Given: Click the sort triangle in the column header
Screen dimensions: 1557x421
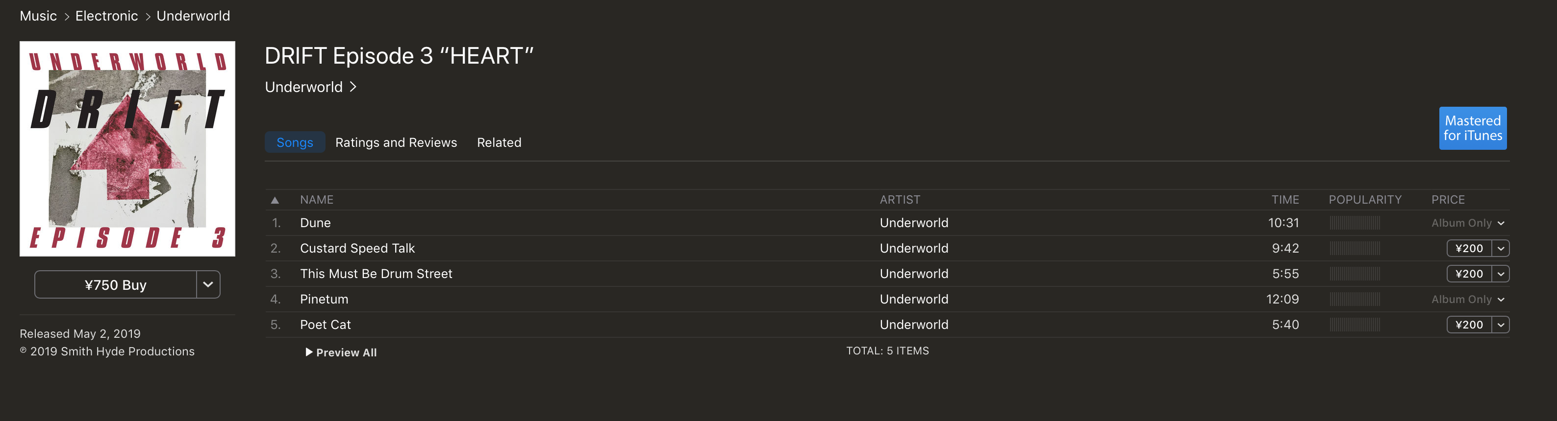Looking at the screenshot, I should coord(275,200).
